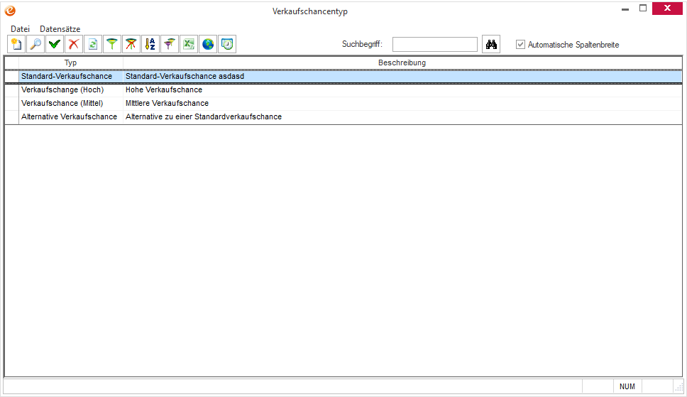The height and width of the screenshot is (397, 687).
Task: Sort by the Typ column header
Action: tap(70, 62)
